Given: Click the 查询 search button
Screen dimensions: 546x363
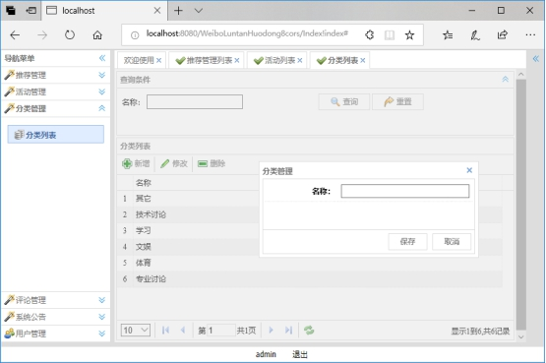Looking at the screenshot, I should (x=344, y=101).
